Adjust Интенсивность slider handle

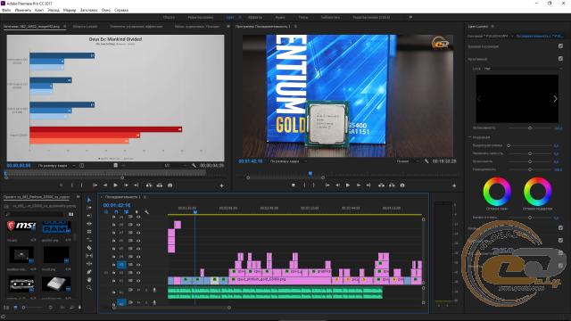pos(530,128)
